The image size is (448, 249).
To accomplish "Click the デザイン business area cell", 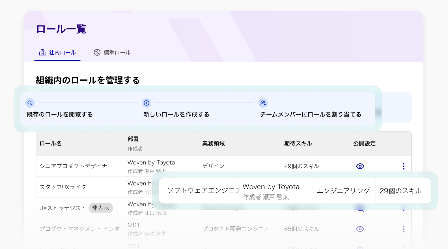I will point(213,166).
